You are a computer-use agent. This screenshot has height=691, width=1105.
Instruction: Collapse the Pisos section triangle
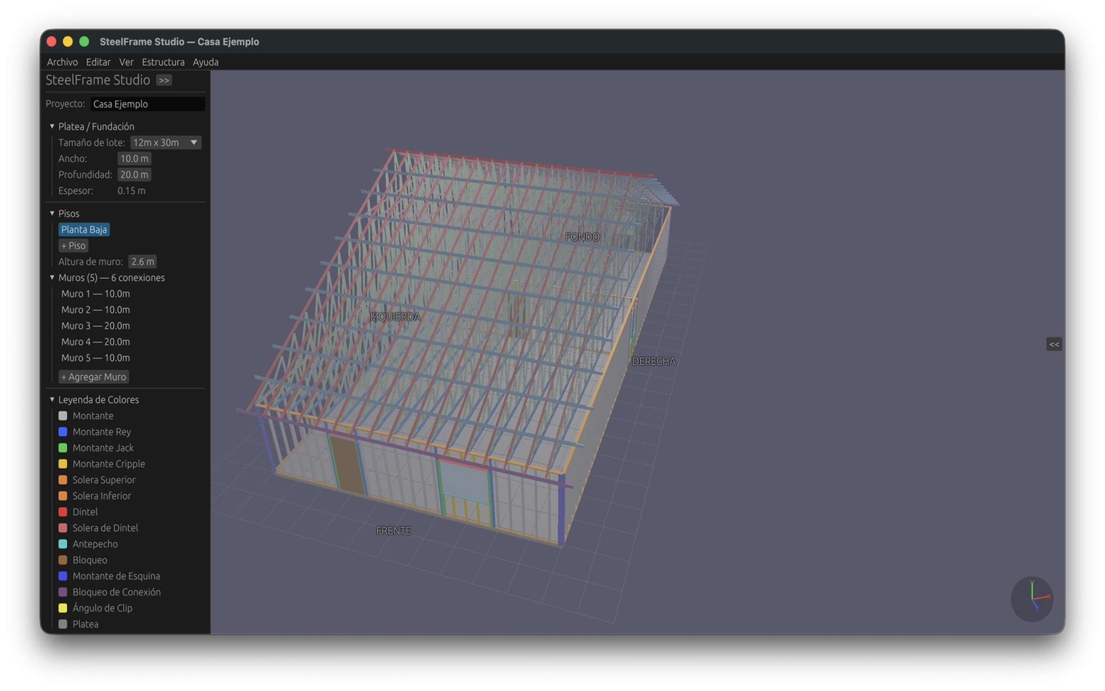(x=52, y=213)
